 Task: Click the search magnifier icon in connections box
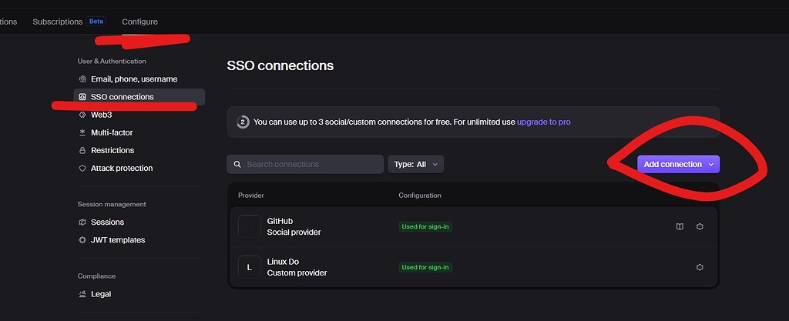[237, 164]
